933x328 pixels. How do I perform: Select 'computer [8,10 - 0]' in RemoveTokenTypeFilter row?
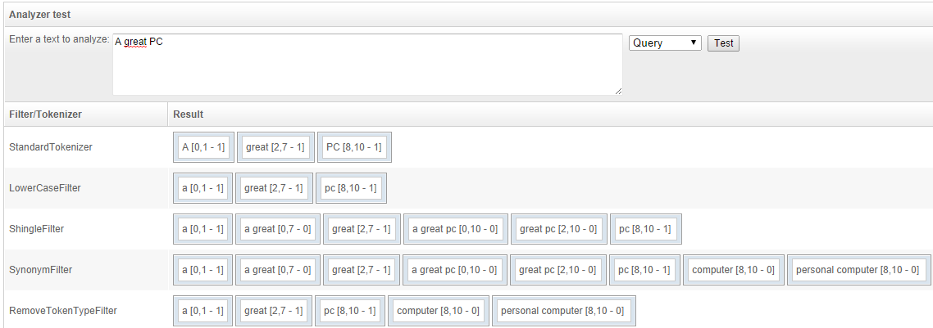pyautogui.click(x=438, y=311)
